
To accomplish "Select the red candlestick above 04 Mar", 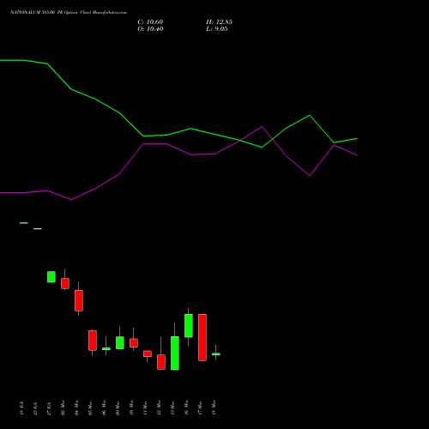I will [79, 300].
